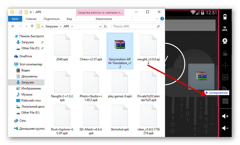Click the screencast clapperboard icon
This screenshot has height=145, width=240.
tap(225, 53)
